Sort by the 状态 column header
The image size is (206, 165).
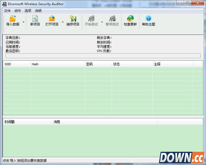pos(132,64)
